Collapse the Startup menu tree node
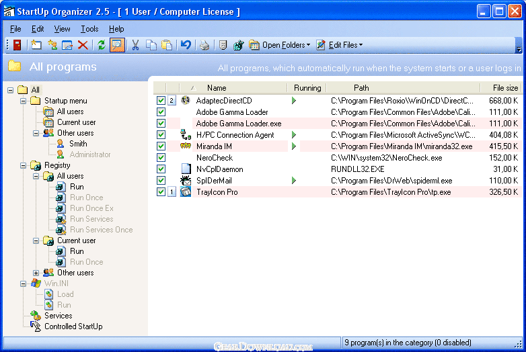The image size is (526, 352). 23,101
